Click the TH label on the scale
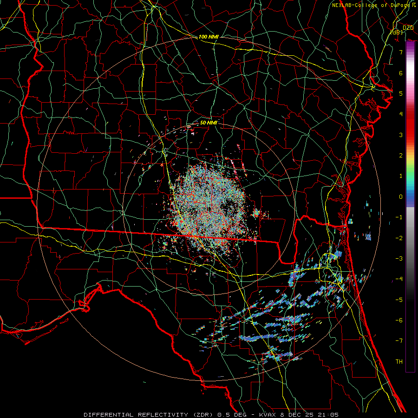This screenshot has height=418, width=418. 399,362
